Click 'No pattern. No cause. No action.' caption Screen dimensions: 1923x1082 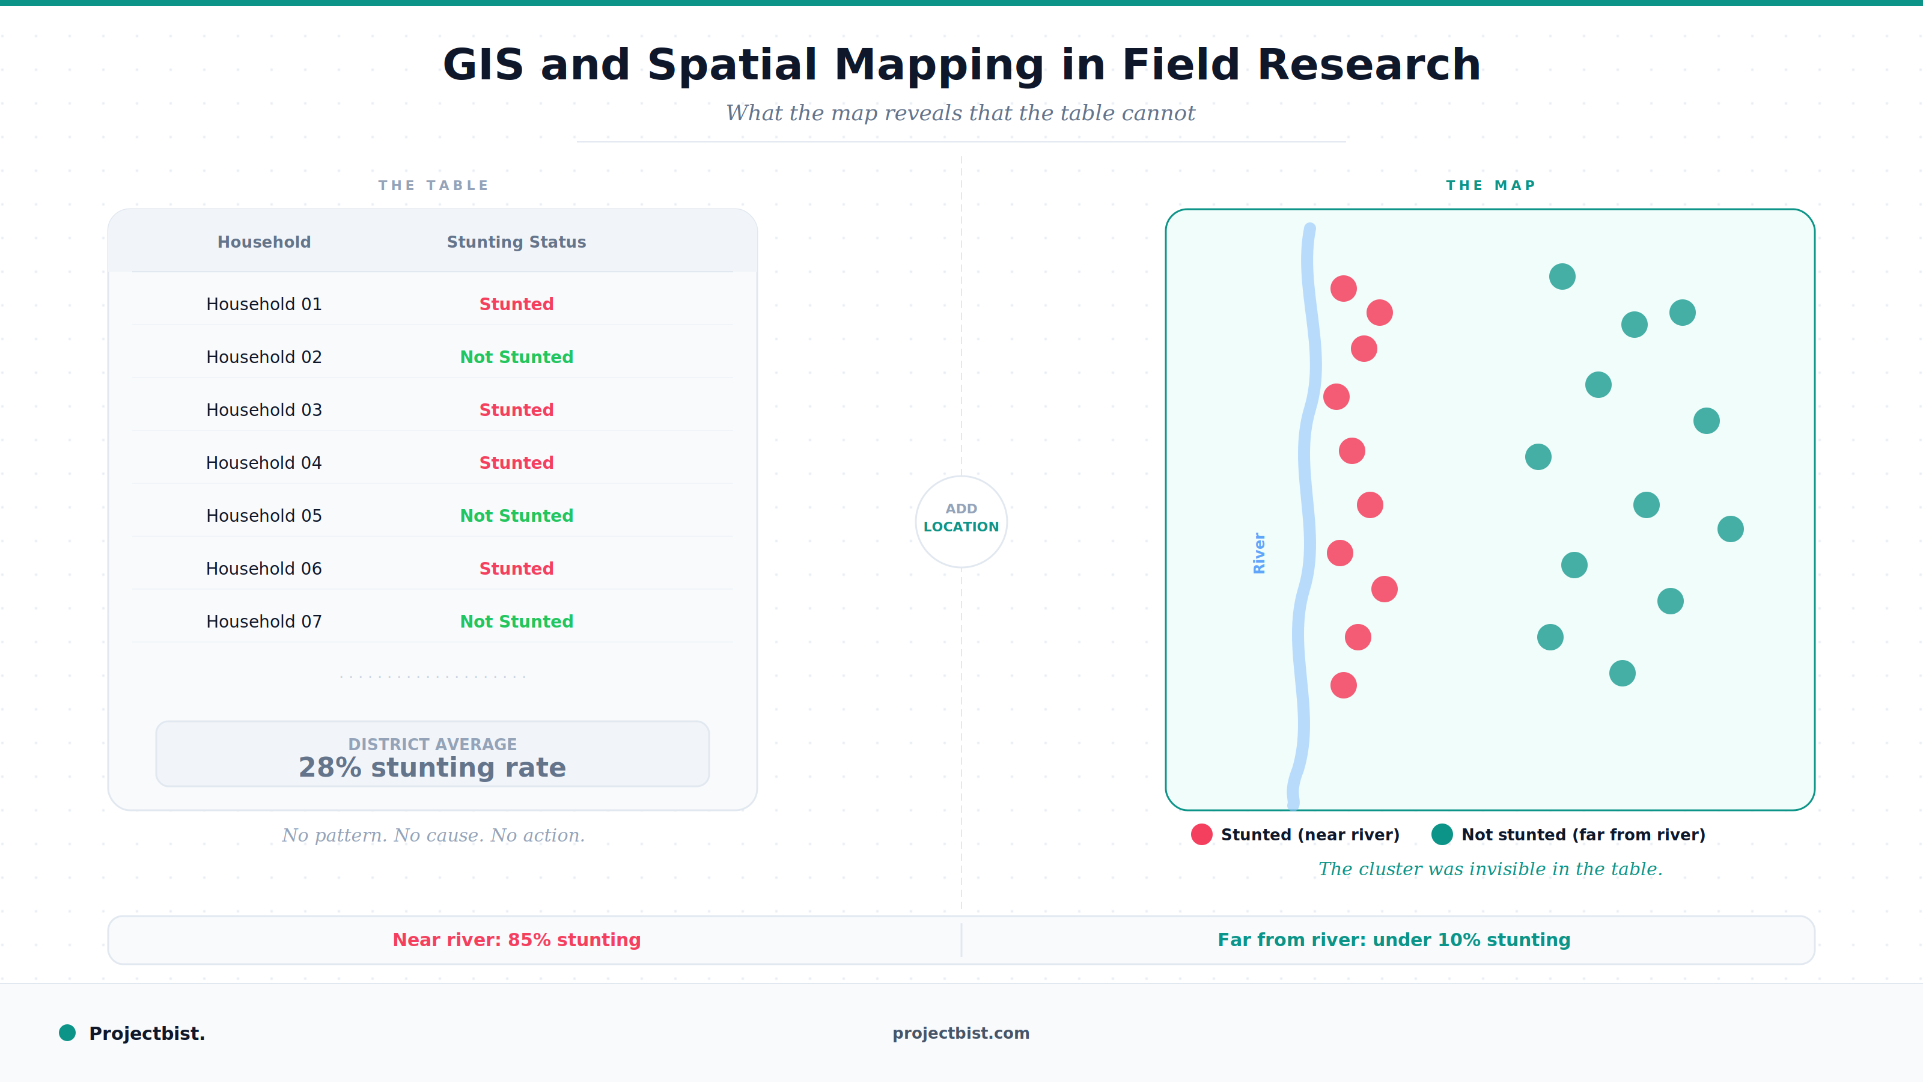pos(433,835)
